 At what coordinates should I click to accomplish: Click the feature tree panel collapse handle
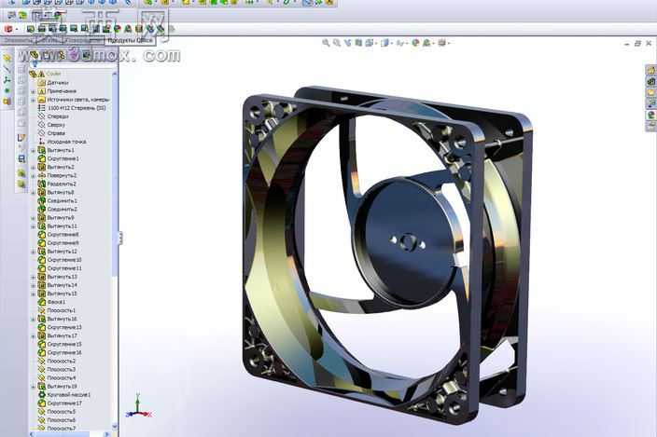pos(120,238)
